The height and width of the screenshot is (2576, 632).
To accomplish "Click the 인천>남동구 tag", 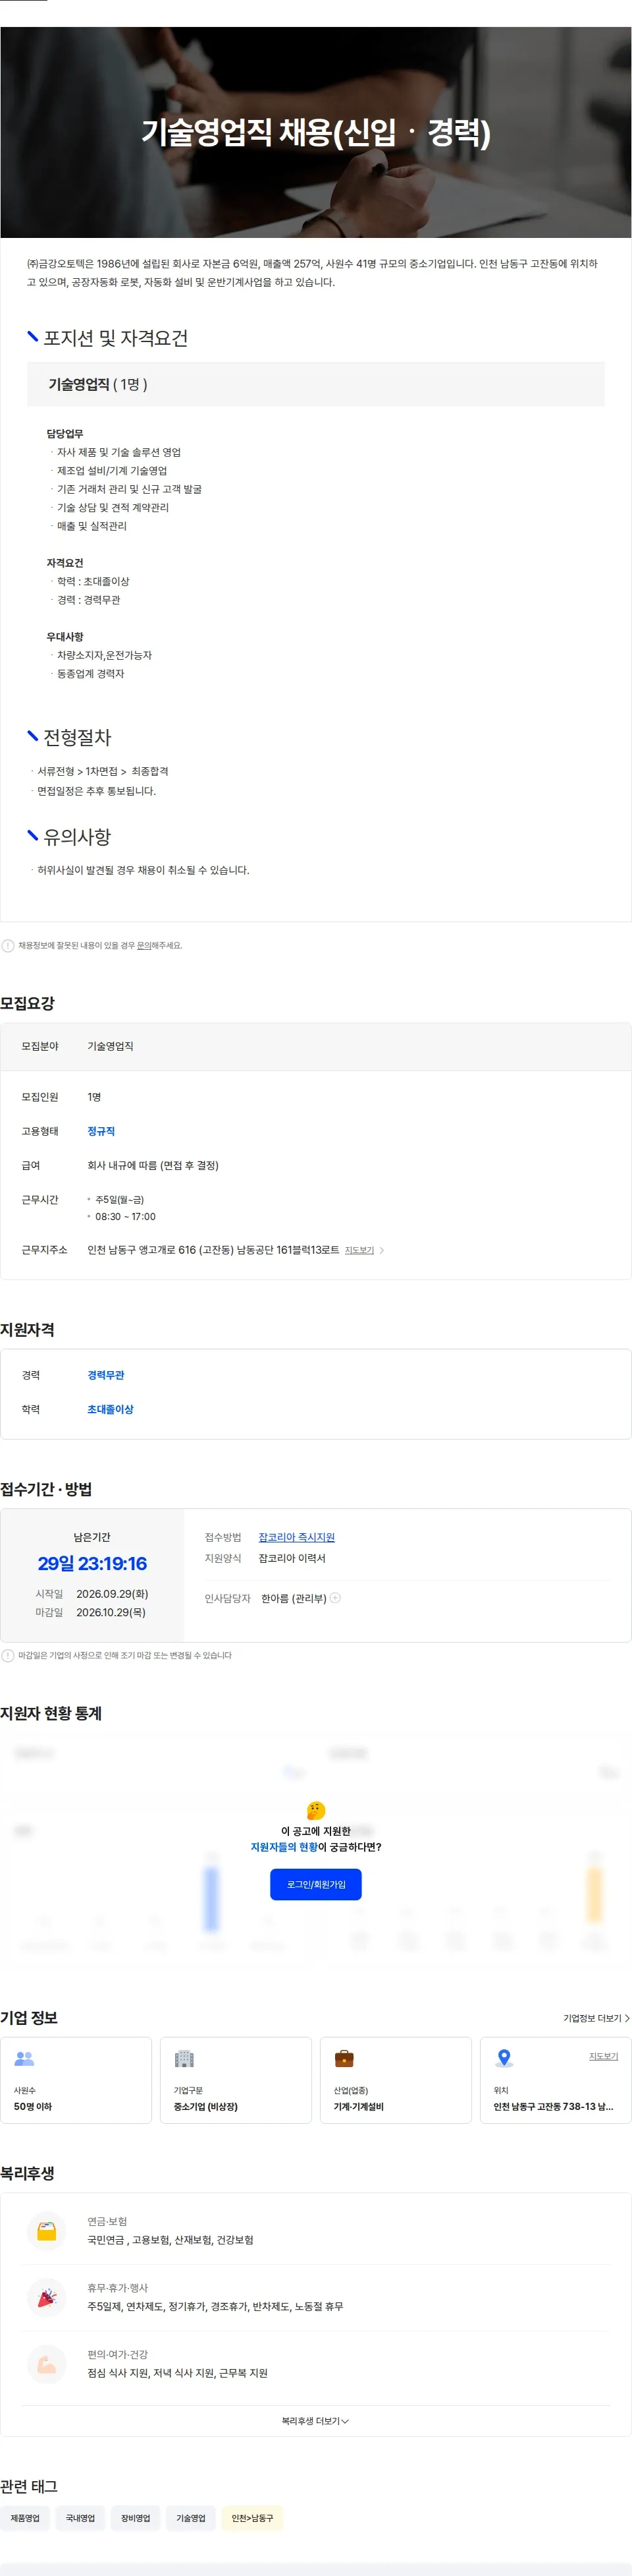I will (x=253, y=2518).
